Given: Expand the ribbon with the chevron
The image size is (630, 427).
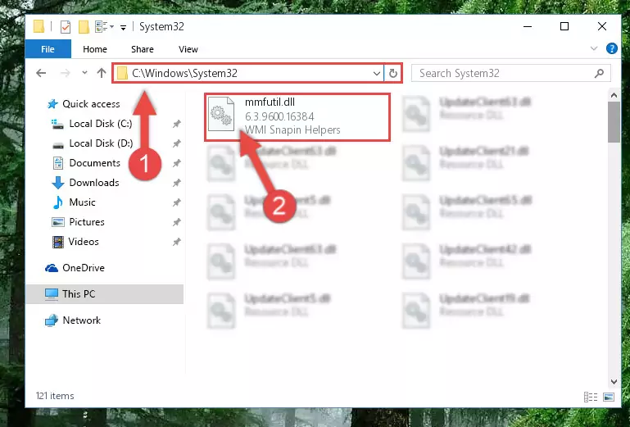Looking at the screenshot, I should pos(594,48).
